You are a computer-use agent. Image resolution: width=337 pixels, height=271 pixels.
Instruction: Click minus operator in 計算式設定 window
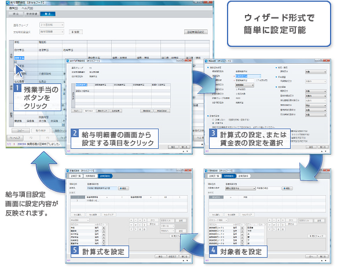[x=135, y=220]
